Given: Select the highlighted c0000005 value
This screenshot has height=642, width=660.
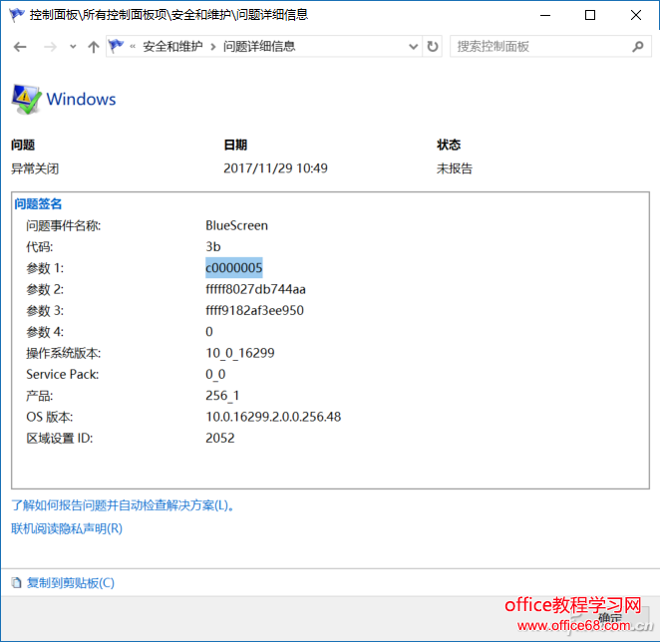Looking at the screenshot, I should point(234,268).
